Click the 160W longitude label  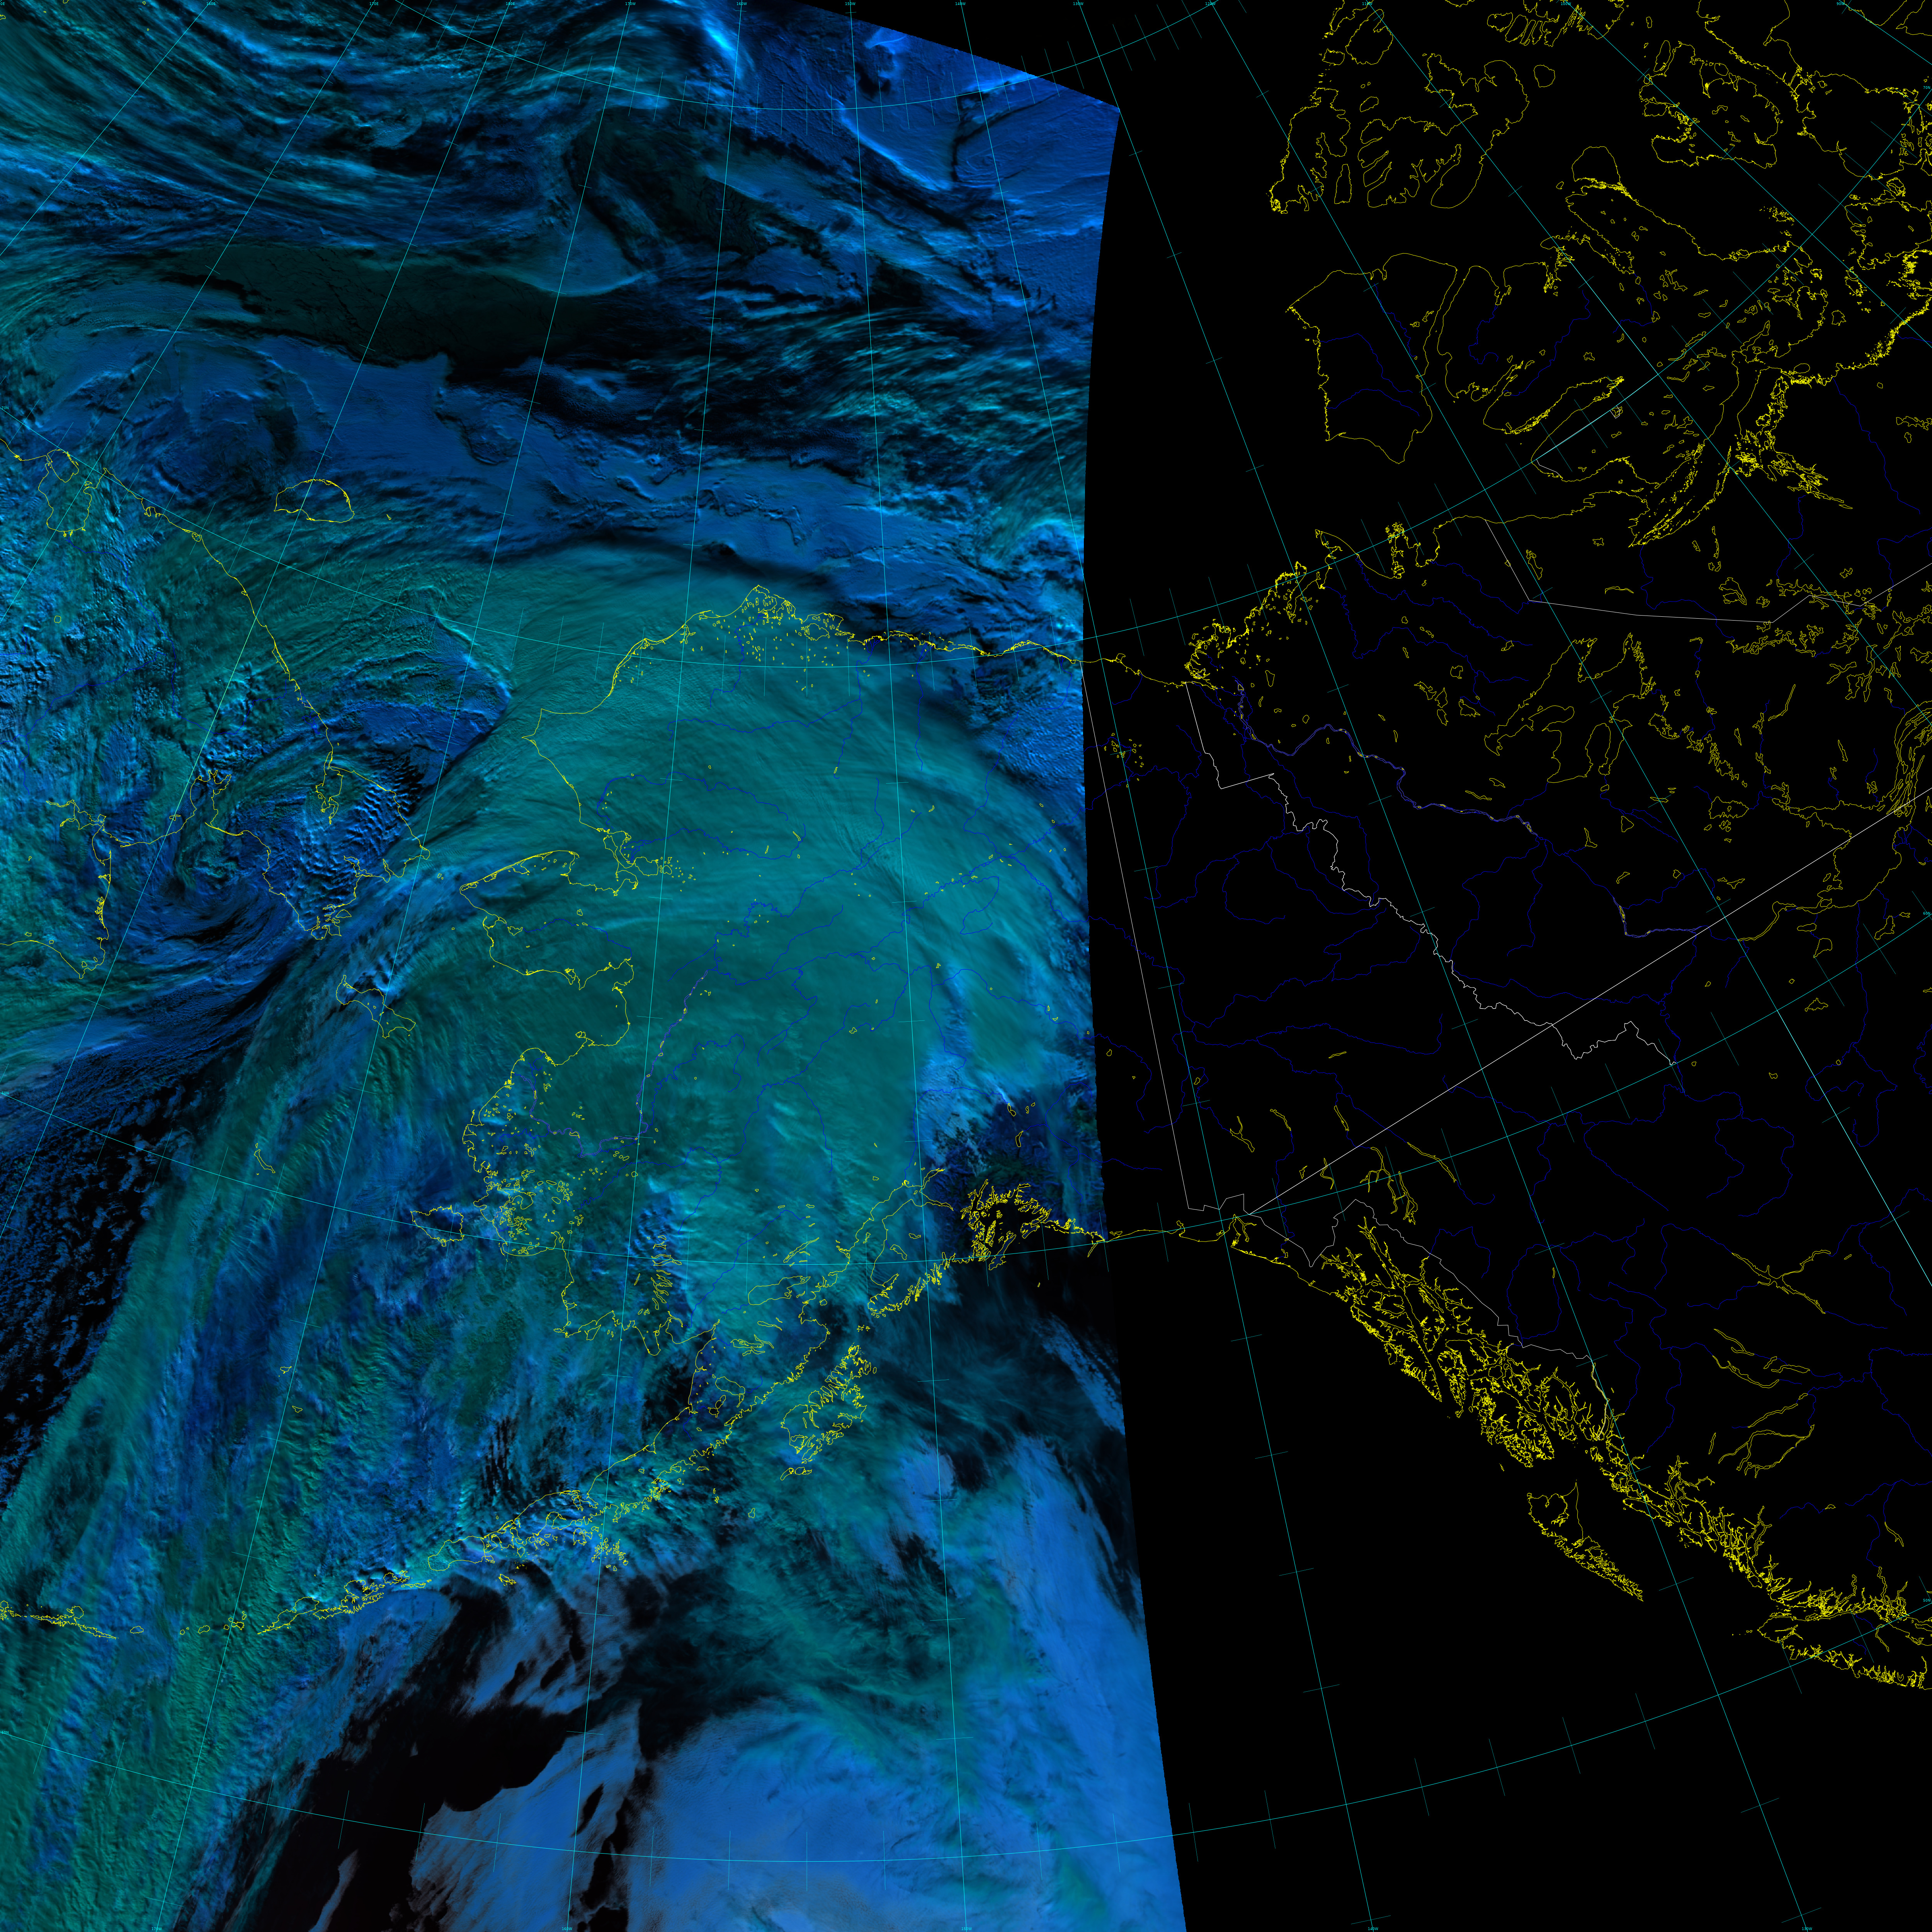[741, 4]
